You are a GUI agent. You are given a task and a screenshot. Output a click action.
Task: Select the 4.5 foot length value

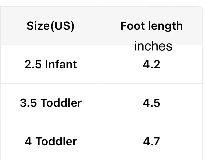point(152,103)
